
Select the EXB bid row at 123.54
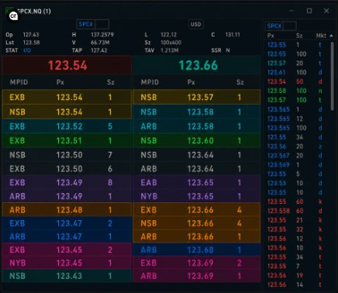(x=67, y=97)
